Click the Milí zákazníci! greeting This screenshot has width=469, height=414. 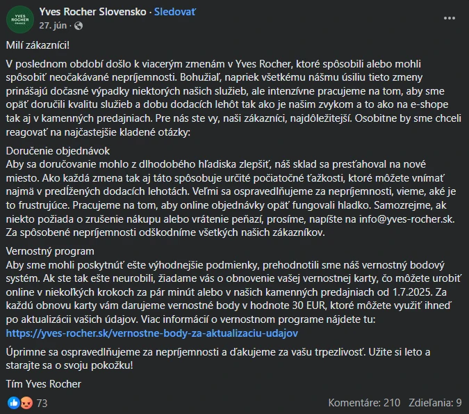click(38, 45)
